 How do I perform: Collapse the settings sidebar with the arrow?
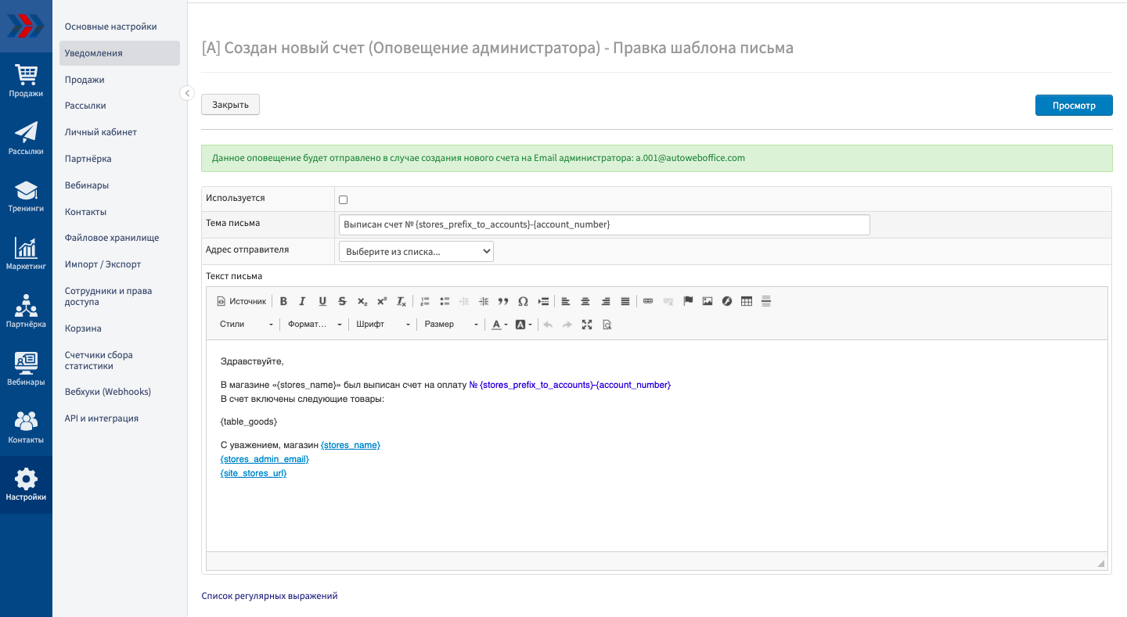(x=187, y=93)
